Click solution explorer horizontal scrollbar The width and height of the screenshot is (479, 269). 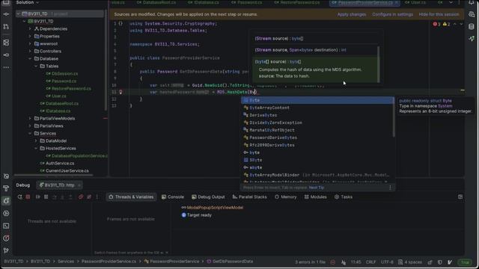click(54, 176)
